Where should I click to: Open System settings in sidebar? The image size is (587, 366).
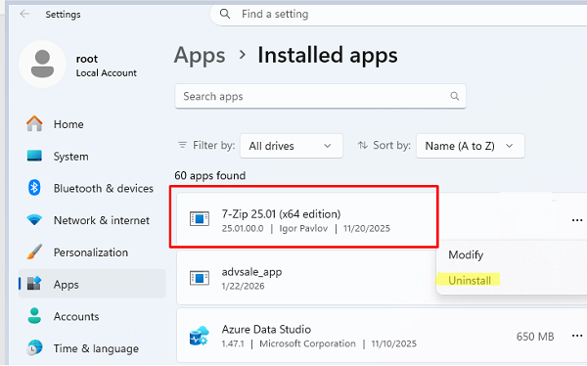pos(92,157)
